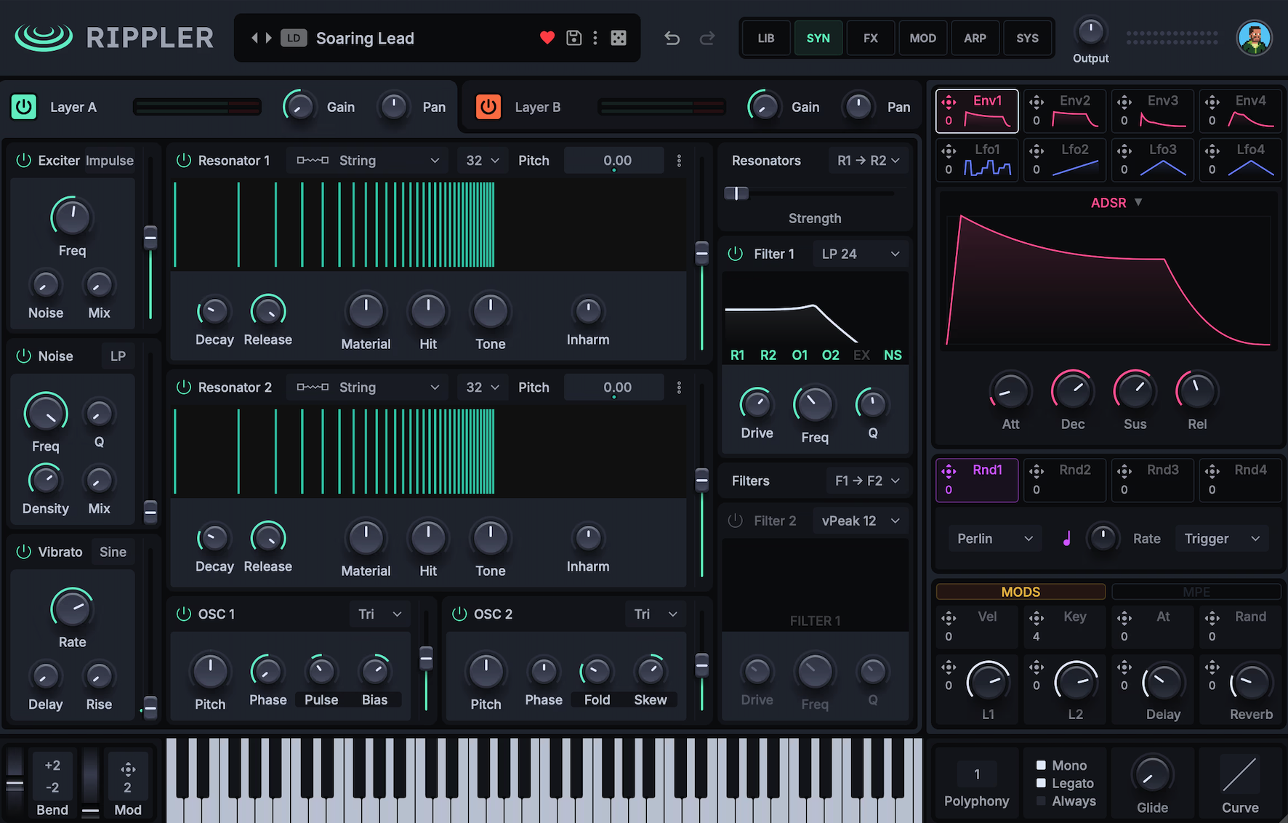
Task: Open the preset options three-dot menu
Action: coord(595,38)
